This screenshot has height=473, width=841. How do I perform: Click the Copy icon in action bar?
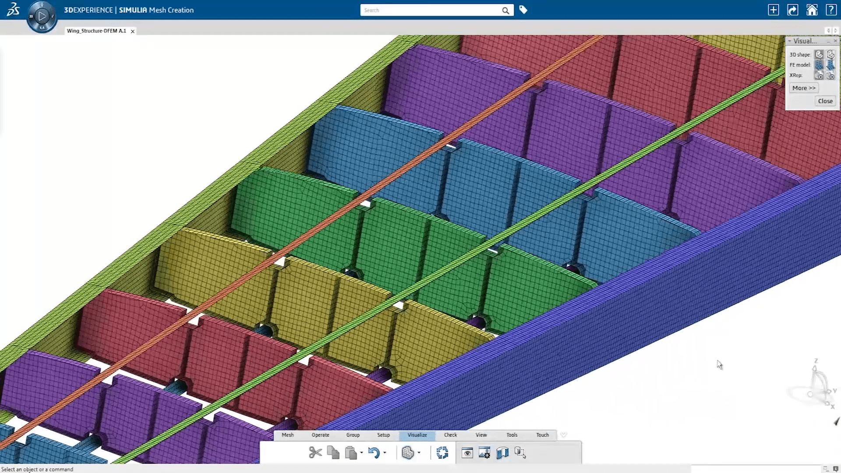(x=333, y=452)
